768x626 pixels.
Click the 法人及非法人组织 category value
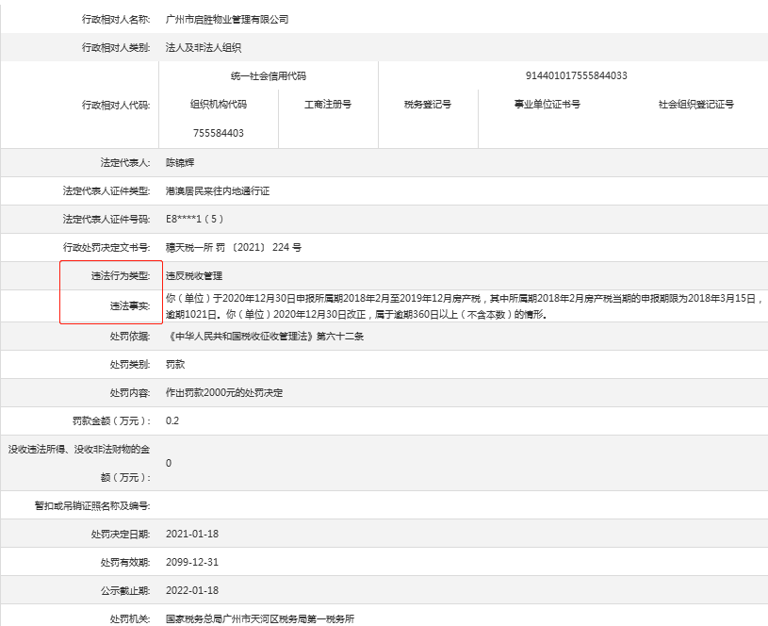(x=201, y=46)
